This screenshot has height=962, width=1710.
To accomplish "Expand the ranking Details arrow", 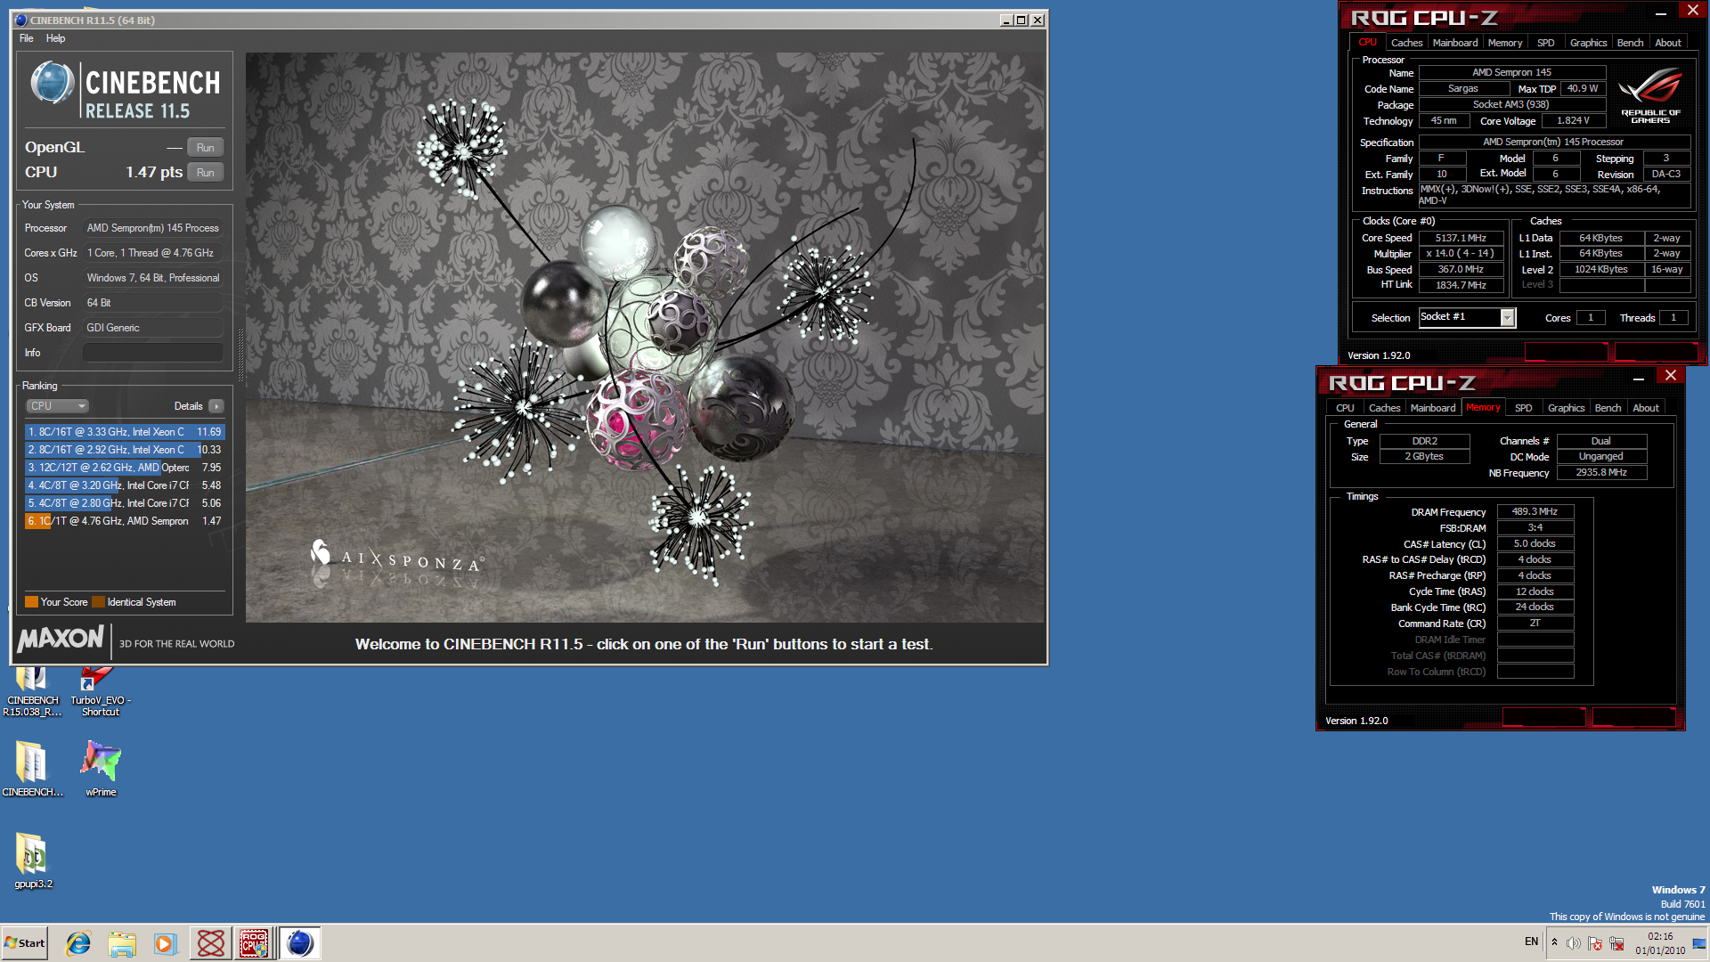I will tap(216, 406).
